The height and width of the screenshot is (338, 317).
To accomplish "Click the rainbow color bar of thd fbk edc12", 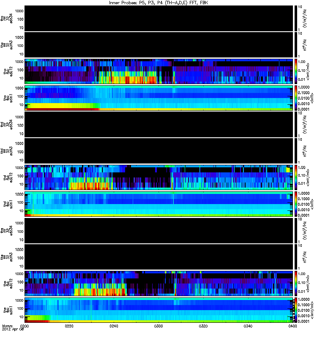I will 295,177.
